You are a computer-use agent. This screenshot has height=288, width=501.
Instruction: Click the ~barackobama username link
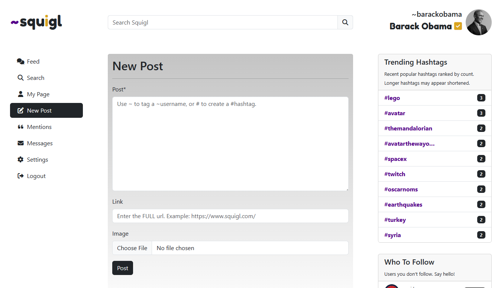coord(437,14)
